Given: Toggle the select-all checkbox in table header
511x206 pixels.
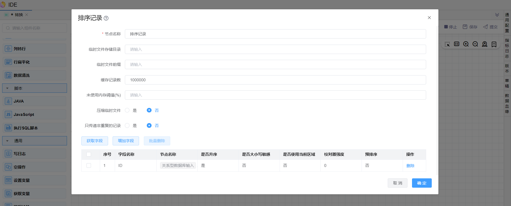Looking at the screenshot, I should pos(89,154).
